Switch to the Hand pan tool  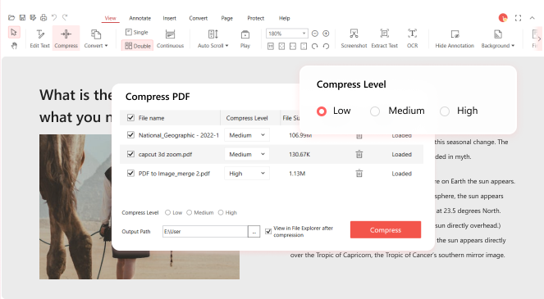[x=14, y=45]
